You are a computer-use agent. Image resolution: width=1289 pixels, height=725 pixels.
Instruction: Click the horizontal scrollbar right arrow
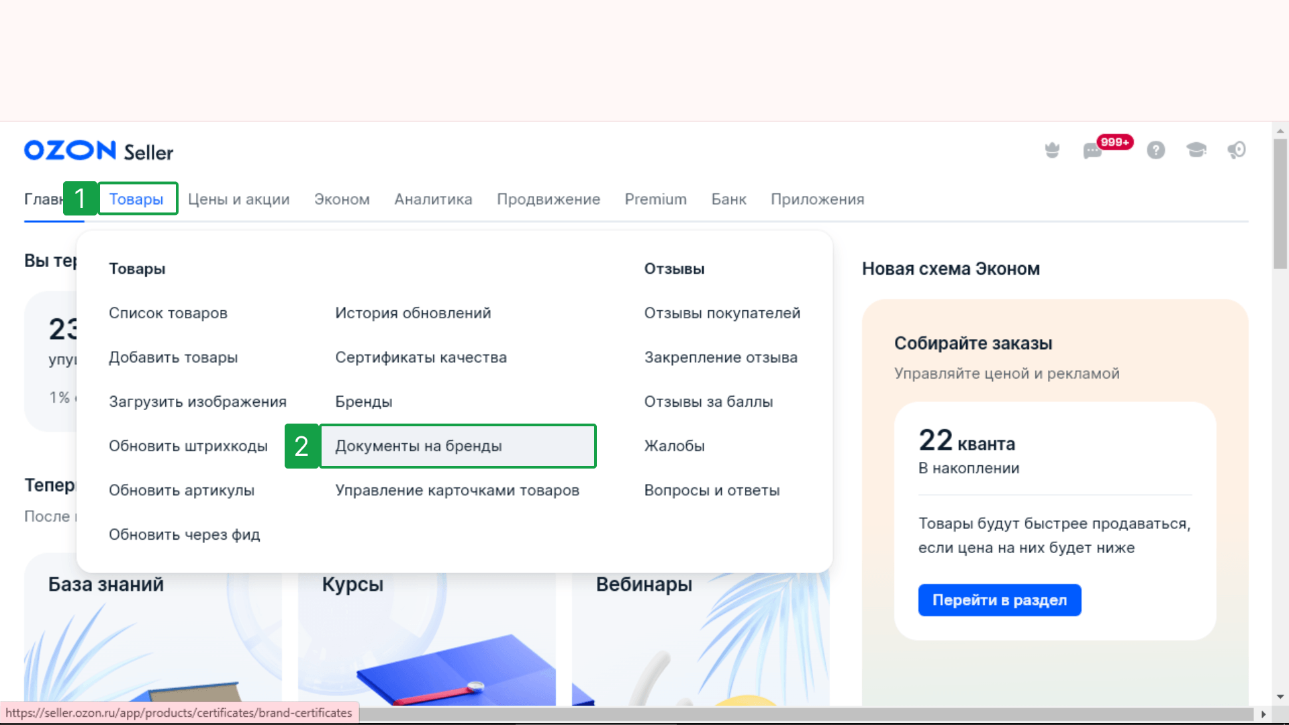1263,714
